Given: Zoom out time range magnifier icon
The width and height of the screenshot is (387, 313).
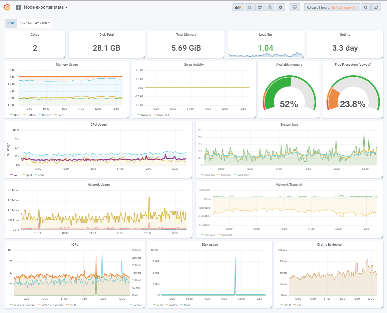Looking at the screenshot, I should 366,7.
